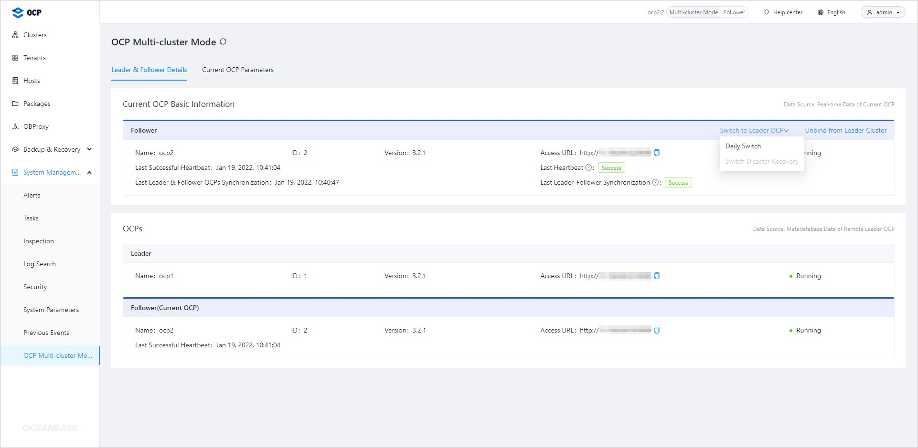The height and width of the screenshot is (448, 918).
Task: Copy the Follower(Current OCP) access URL
Action: [657, 330]
